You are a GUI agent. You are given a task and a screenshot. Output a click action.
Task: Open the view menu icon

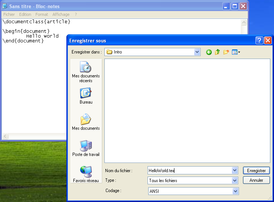click(236, 52)
